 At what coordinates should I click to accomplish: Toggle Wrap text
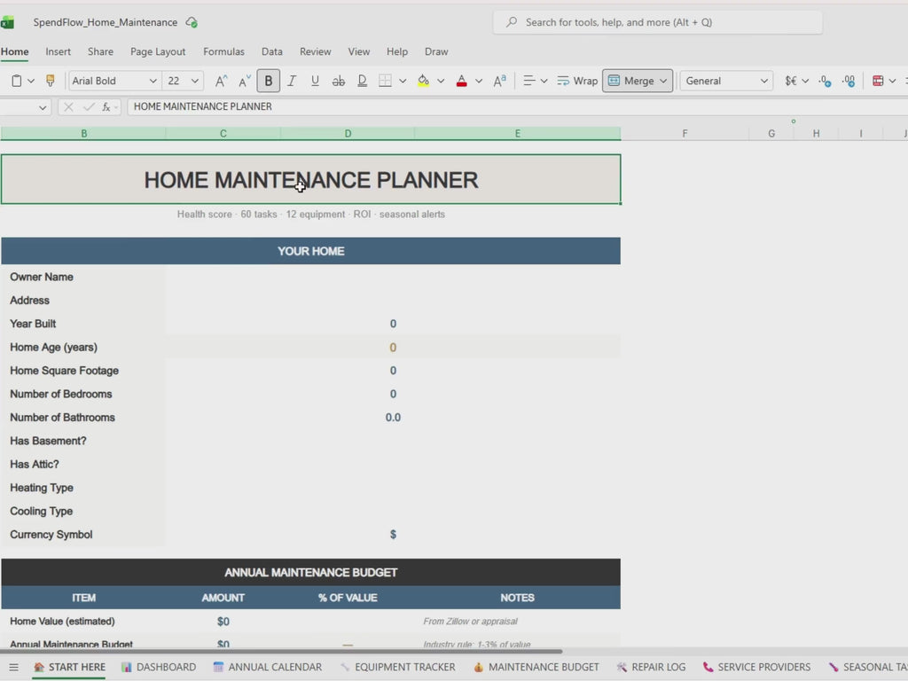577,81
